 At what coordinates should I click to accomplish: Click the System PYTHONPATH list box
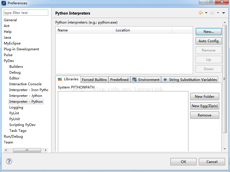123,121
